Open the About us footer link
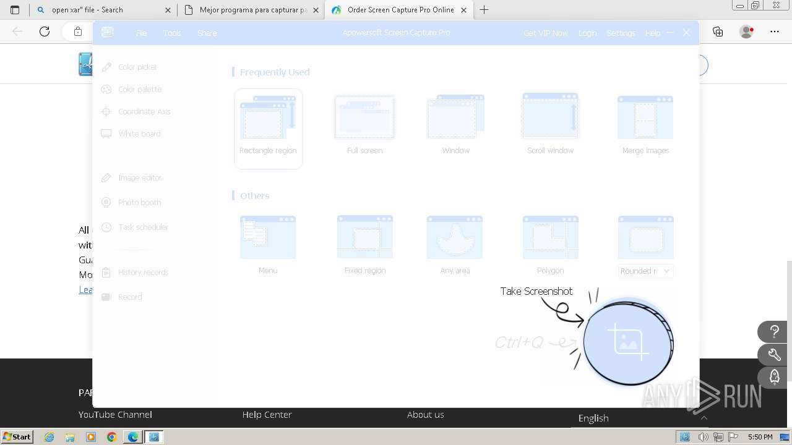The width and height of the screenshot is (792, 445). [x=425, y=415]
